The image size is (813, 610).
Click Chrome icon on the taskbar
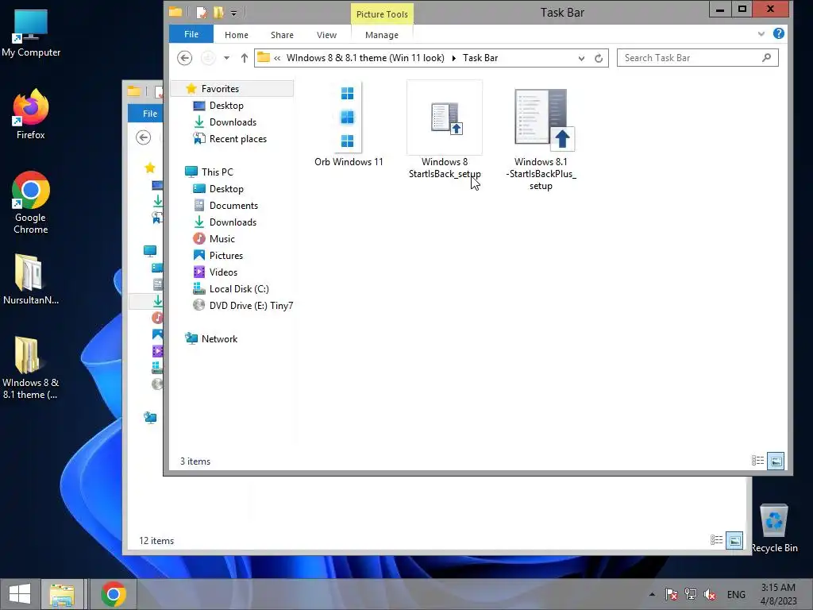[114, 594]
